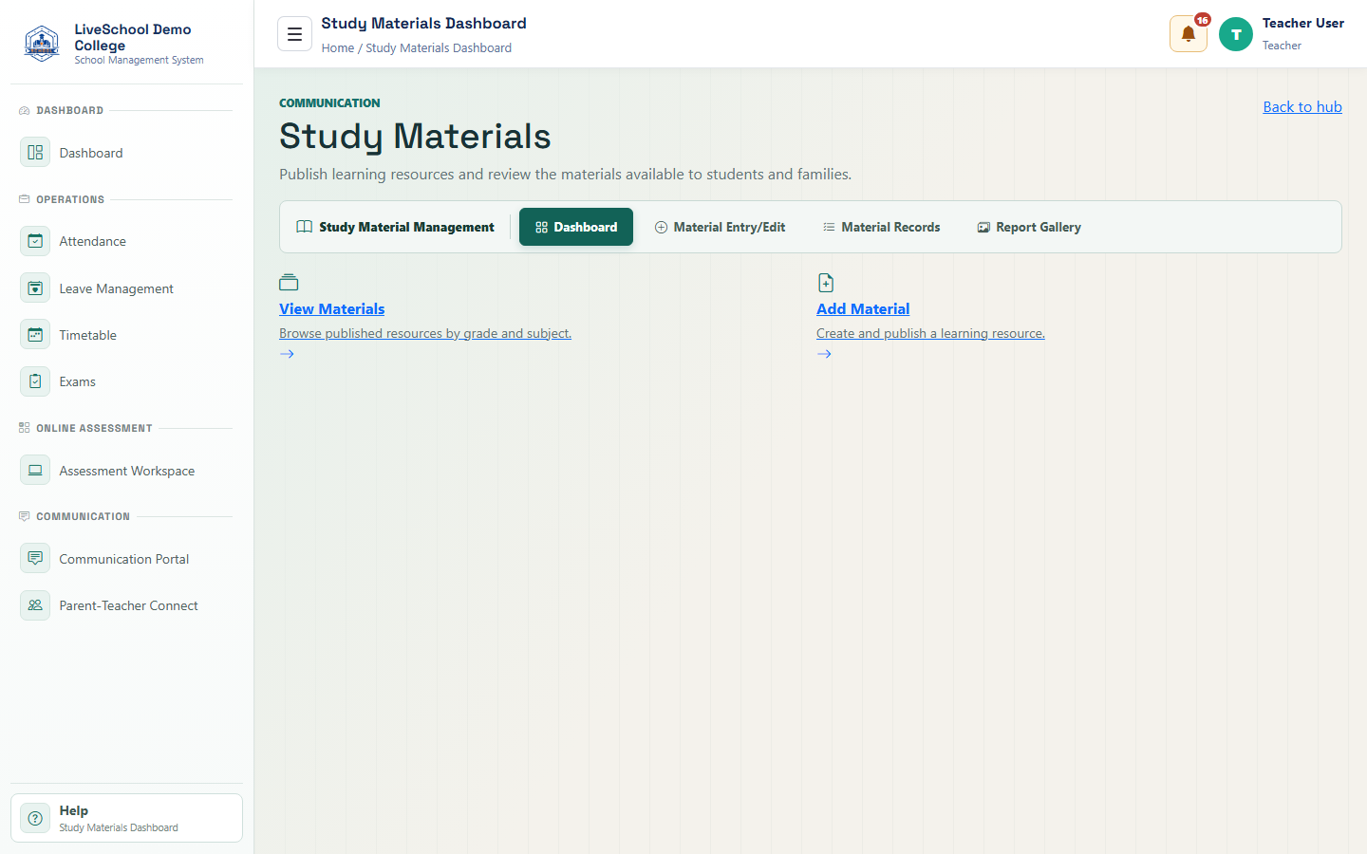Click the Back to hub link

pos(1301,106)
